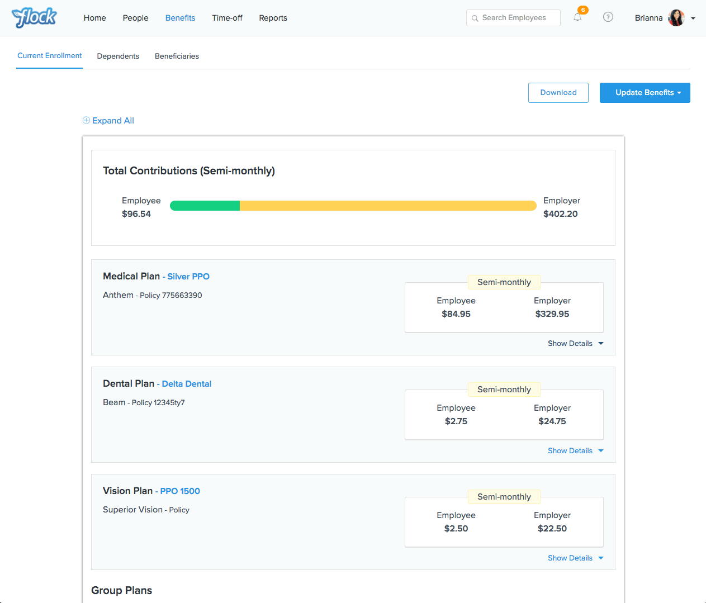The image size is (706, 603).
Task: Click Vision Plan details chevron arrow
Action: tap(601, 558)
